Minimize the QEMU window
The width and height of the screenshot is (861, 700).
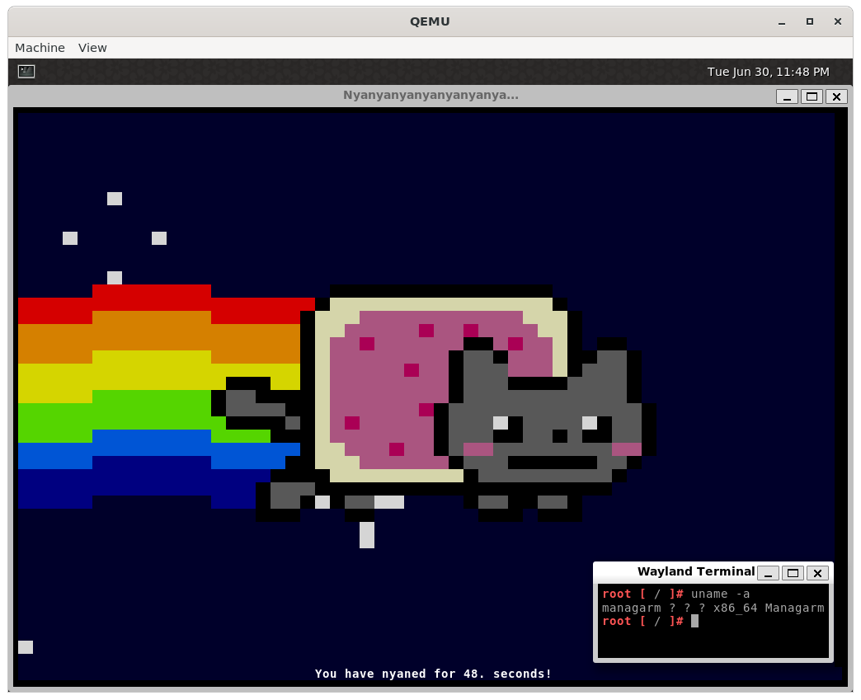point(781,22)
